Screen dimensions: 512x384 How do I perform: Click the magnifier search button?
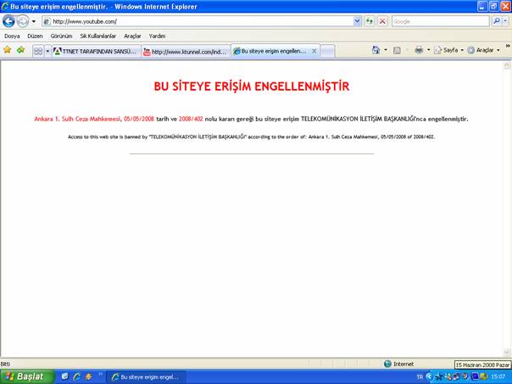click(x=497, y=21)
